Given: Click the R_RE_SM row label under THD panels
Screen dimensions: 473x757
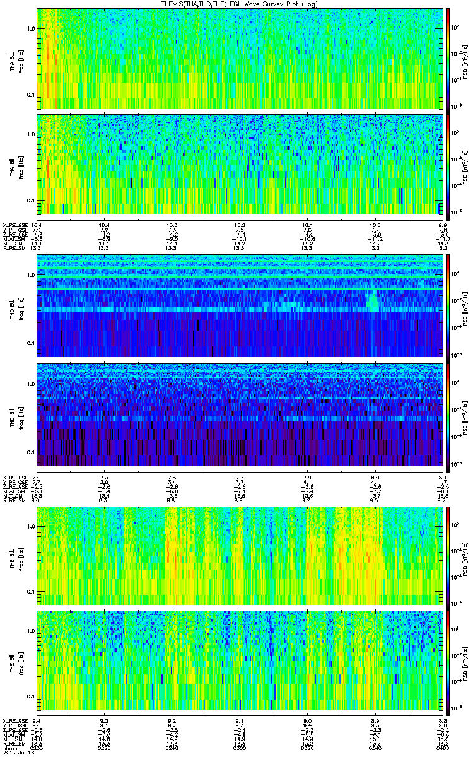Looking at the screenshot, I should pos(13,501).
